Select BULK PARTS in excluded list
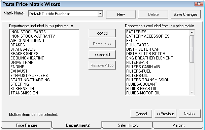Image resolution: width=205 pixels, height=130 pixels. 158,45
